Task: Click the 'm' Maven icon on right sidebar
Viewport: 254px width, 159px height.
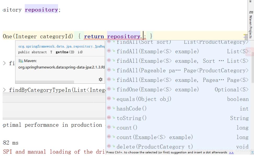Action: pos(251,12)
